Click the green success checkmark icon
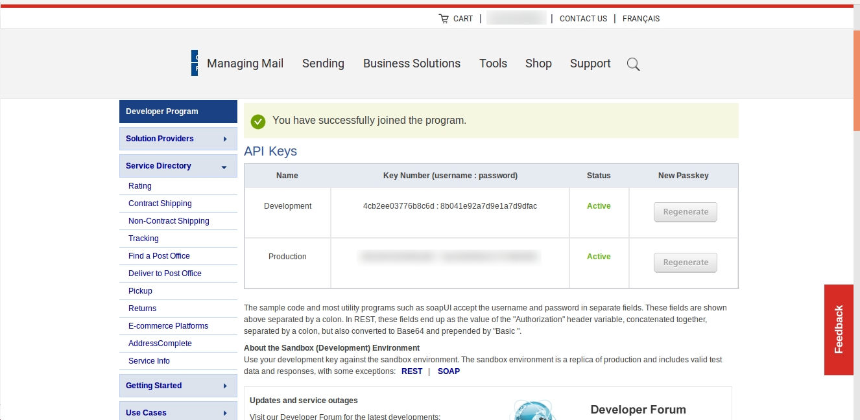This screenshot has width=860, height=420. click(258, 121)
